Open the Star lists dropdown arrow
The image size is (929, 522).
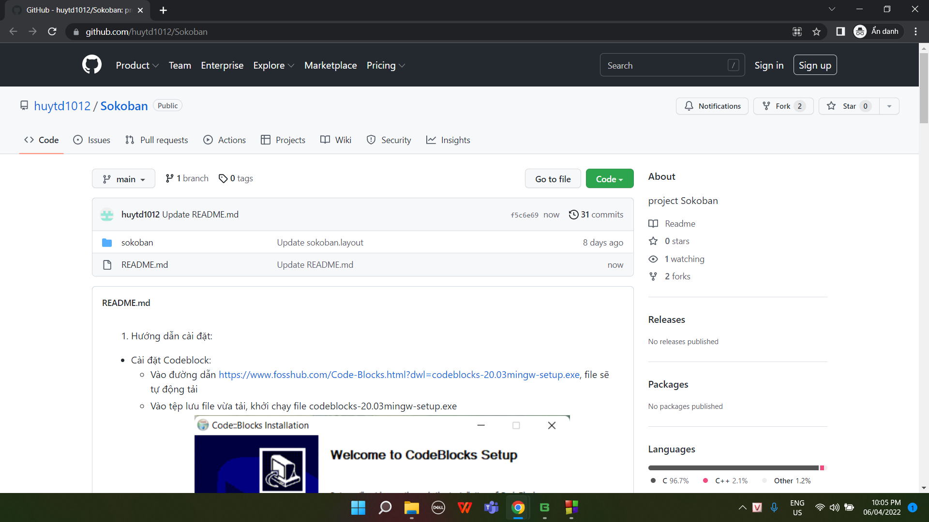889,106
